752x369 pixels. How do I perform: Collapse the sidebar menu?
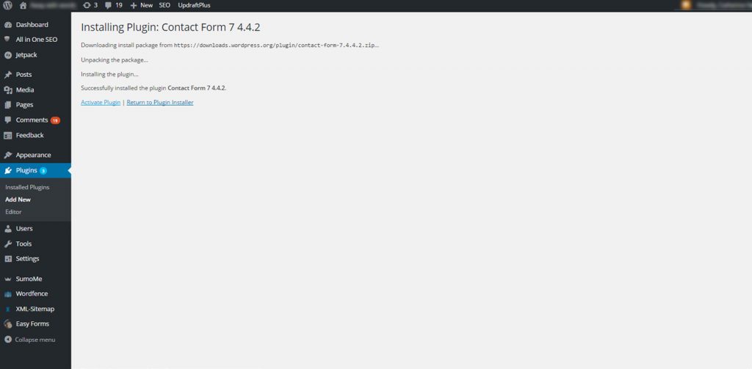(x=29, y=340)
